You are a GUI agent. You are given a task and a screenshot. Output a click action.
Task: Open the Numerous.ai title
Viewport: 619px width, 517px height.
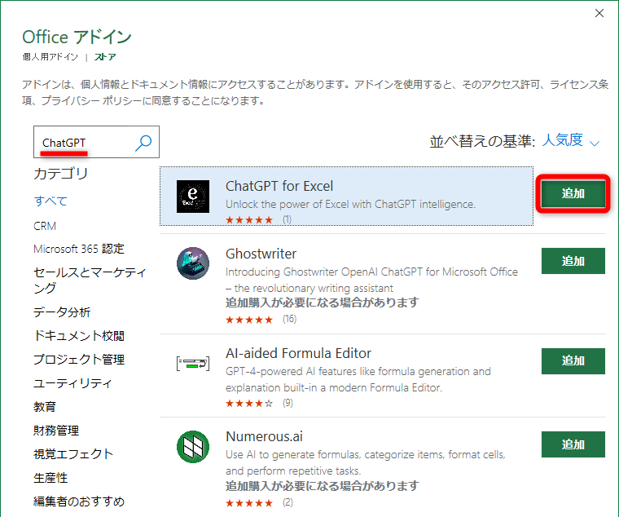(264, 436)
